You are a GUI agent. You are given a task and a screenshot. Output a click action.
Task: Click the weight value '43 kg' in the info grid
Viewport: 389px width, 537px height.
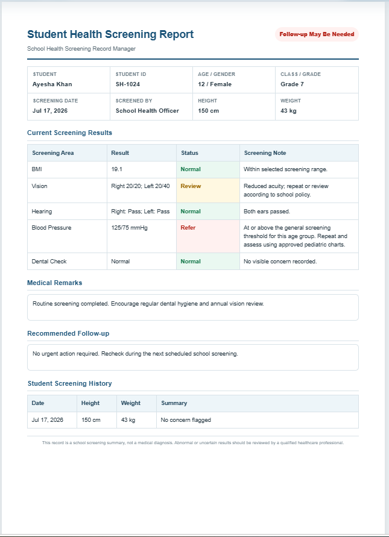coord(288,111)
